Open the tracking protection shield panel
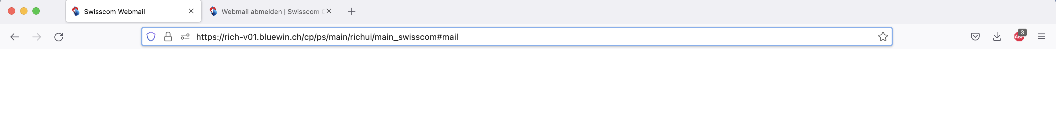 click(151, 37)
